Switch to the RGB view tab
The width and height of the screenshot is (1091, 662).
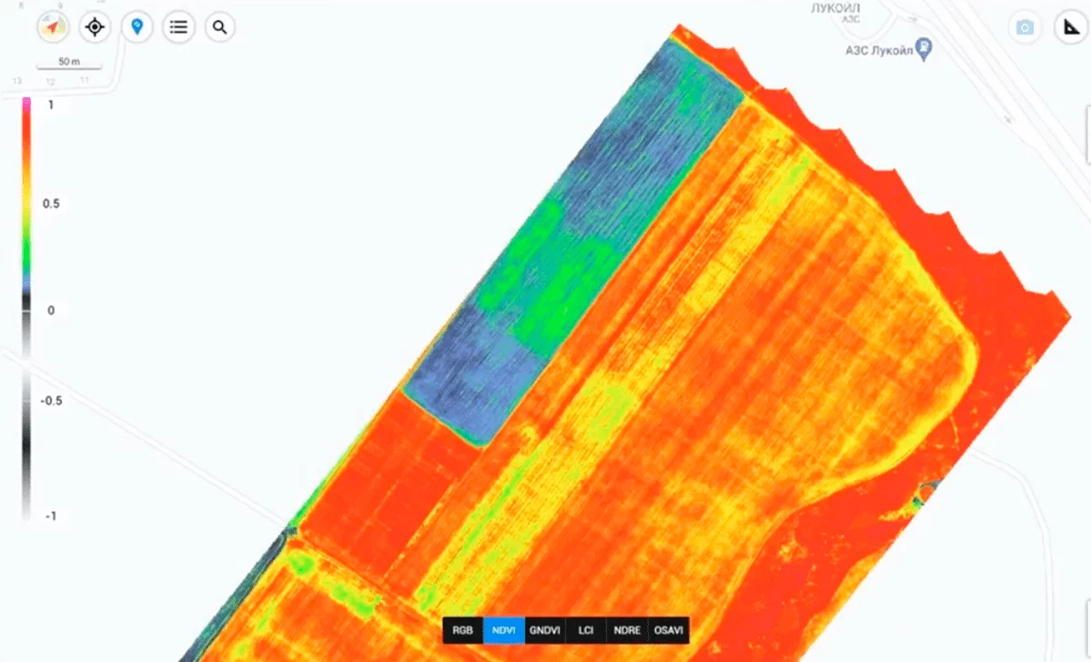pyautogui.click(x=463, y=630)
